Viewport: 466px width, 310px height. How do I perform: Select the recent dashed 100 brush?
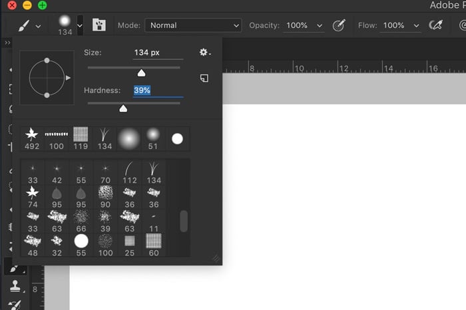(57, 138)
